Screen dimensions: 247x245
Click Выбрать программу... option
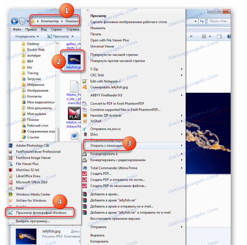click(x=33, y=221)
